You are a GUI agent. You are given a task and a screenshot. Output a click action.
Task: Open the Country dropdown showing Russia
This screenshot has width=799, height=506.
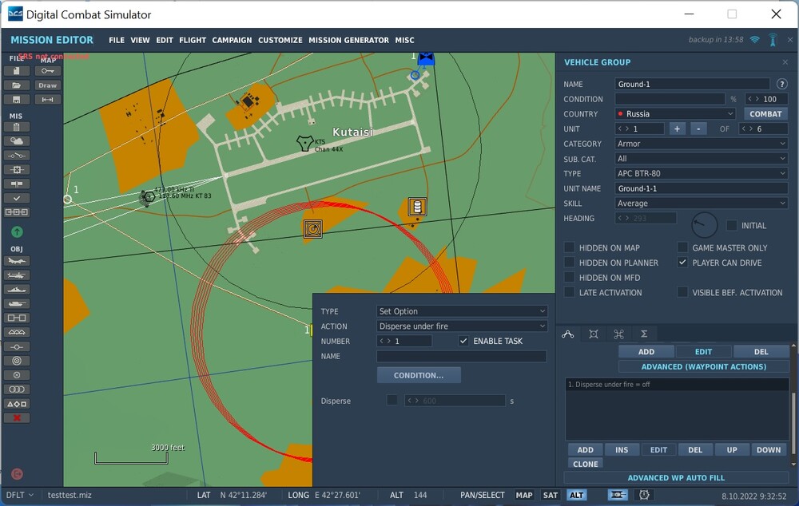pos(675,114)
